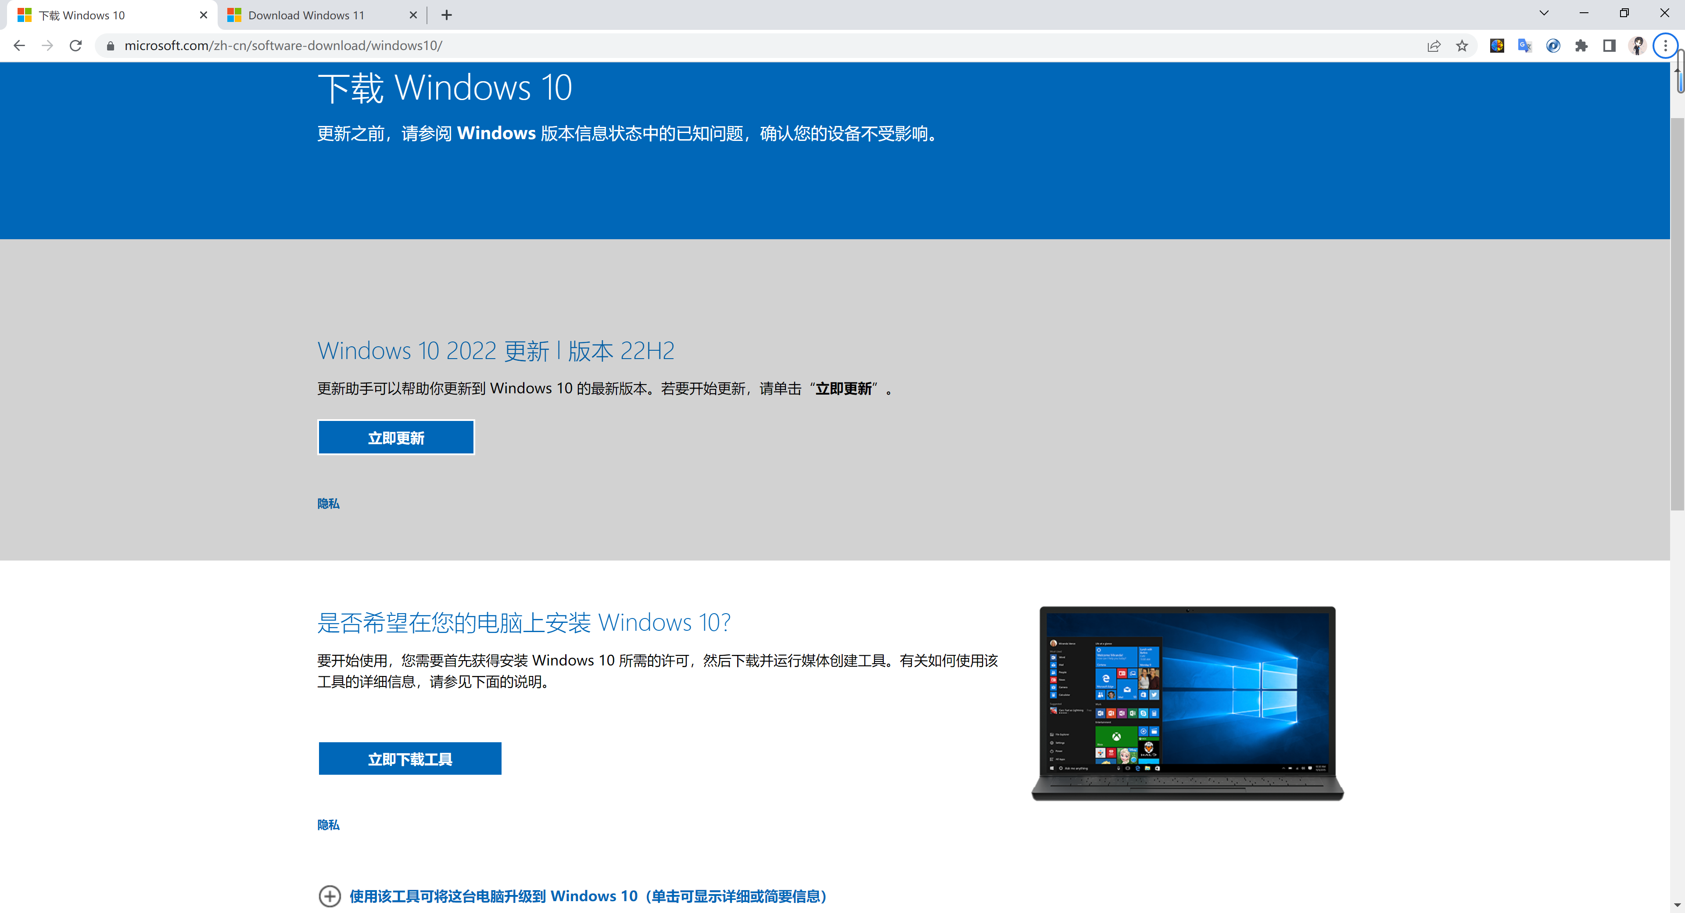Toggle the browser side panel icon

[1609, 45]
